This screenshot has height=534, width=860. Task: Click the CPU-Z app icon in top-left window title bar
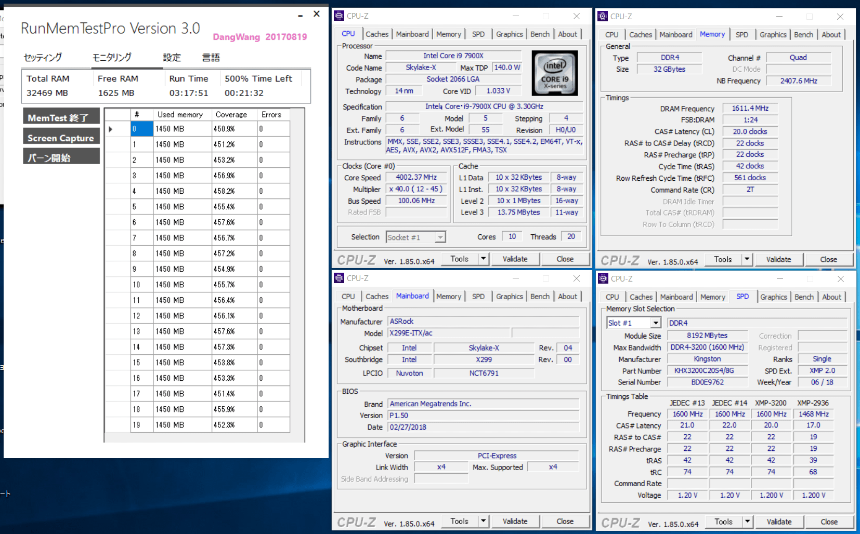click(339, 16)
